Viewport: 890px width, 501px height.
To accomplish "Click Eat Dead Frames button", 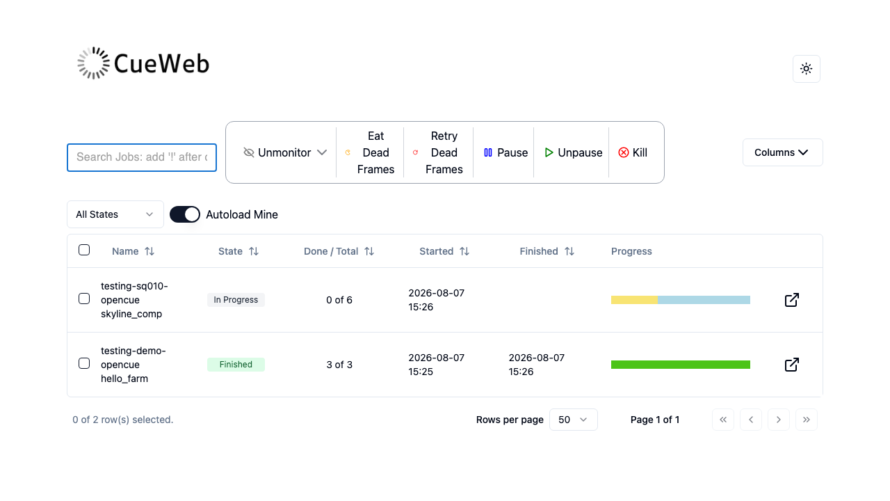I will coord(370,152).
